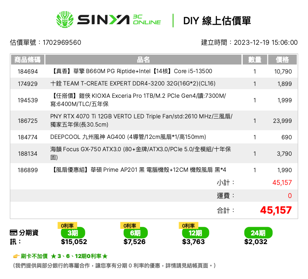
Task: Click barcode 184774
Action: (28, 137)
